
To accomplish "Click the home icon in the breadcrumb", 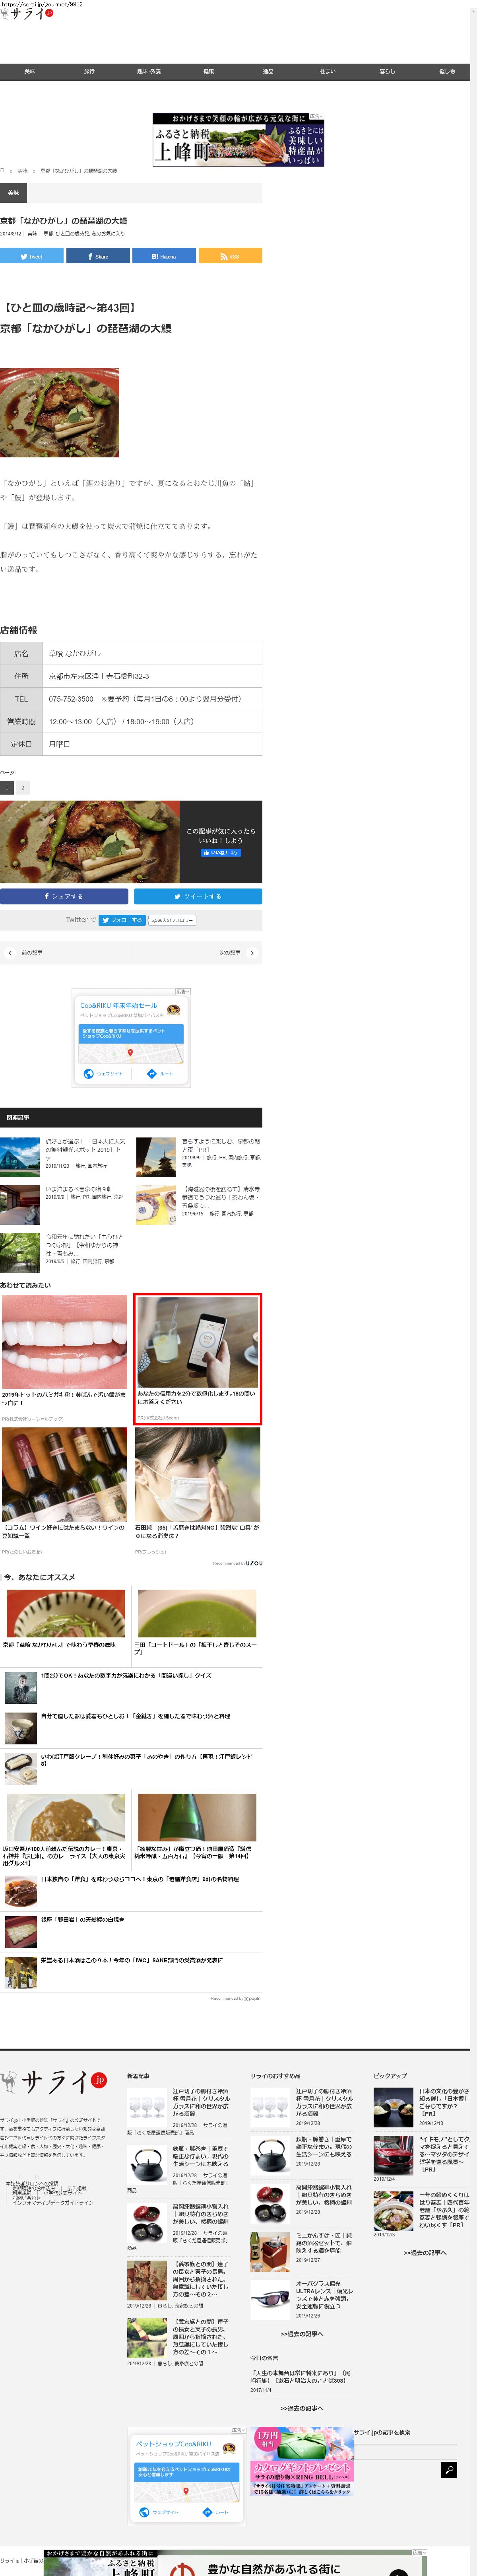I will pos(3,170).
